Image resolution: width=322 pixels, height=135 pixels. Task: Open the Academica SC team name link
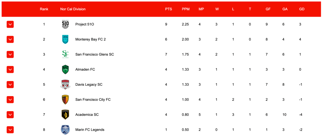pyautogui.click(x=87, y=115)
